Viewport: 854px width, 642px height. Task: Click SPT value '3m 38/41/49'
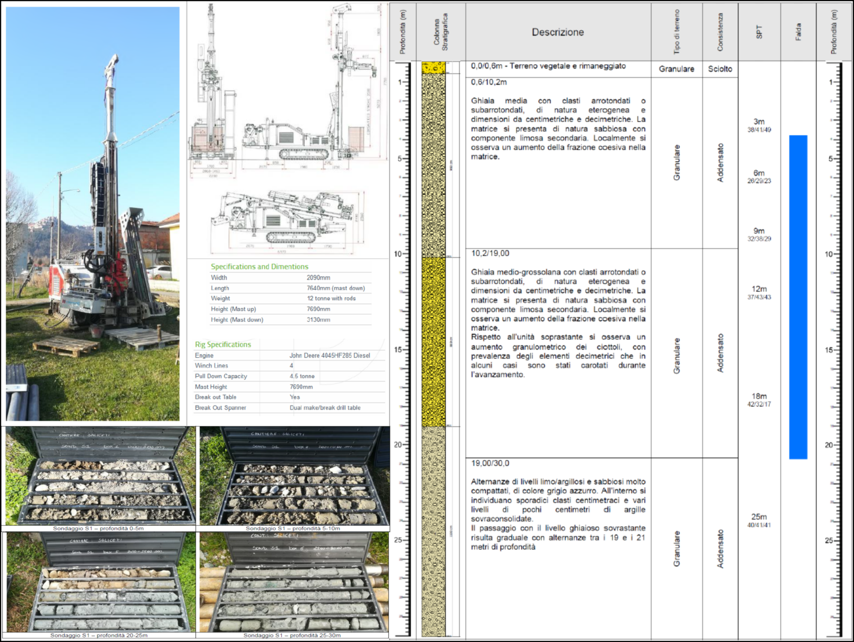[x=759, y=125]
